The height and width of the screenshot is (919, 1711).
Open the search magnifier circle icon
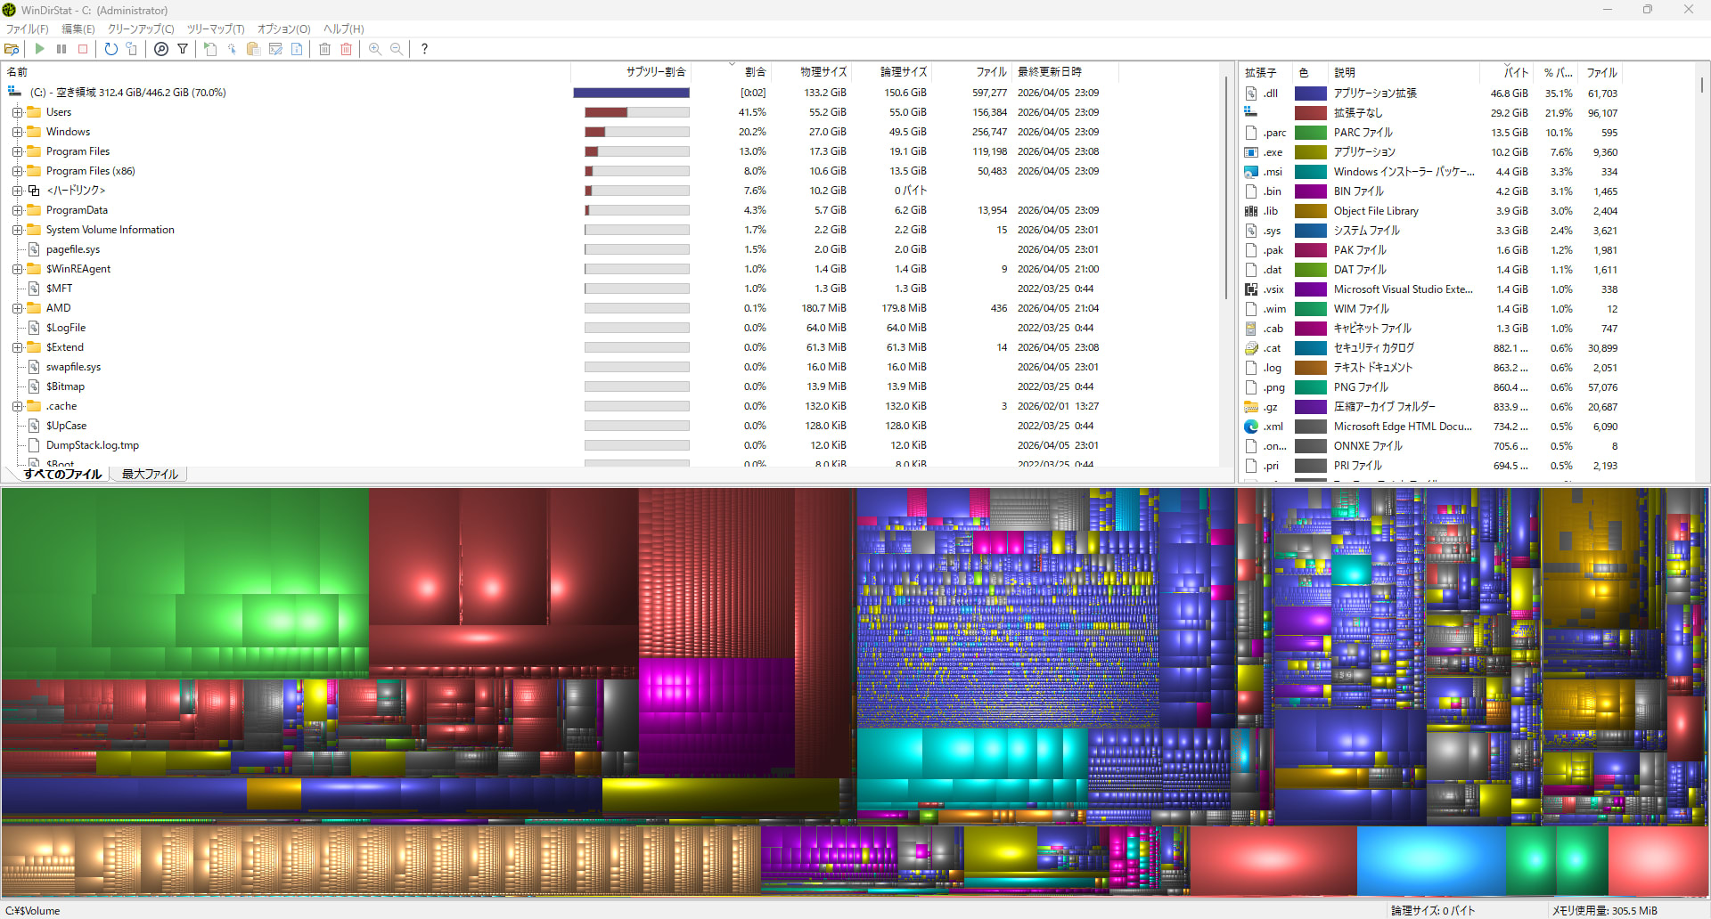coord(161,49)
